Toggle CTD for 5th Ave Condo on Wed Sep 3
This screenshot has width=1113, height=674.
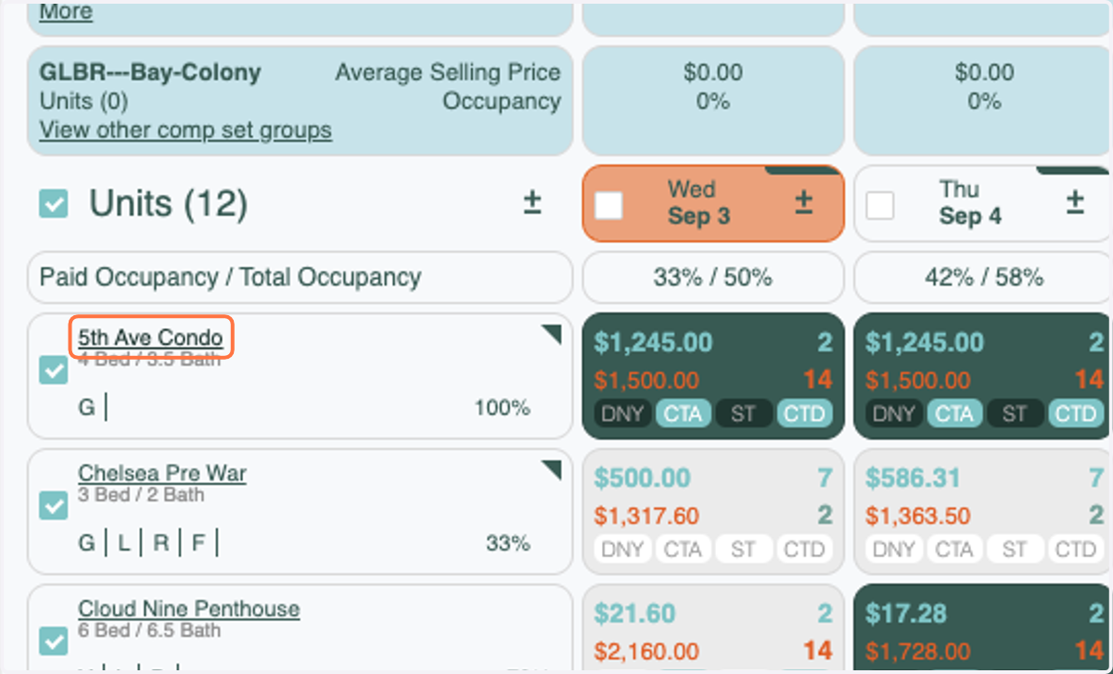pyautogui.click(x=804, y=413)
